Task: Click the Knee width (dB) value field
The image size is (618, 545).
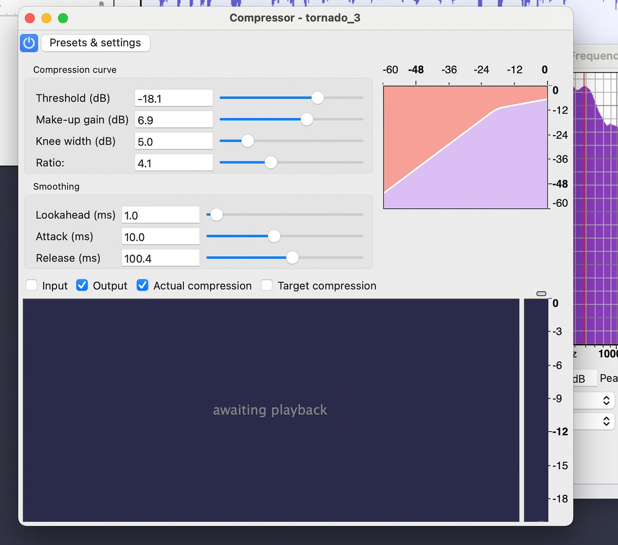Action: 174,141
